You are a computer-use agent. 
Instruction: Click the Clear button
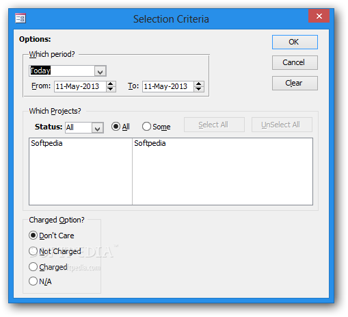point(295,83)
